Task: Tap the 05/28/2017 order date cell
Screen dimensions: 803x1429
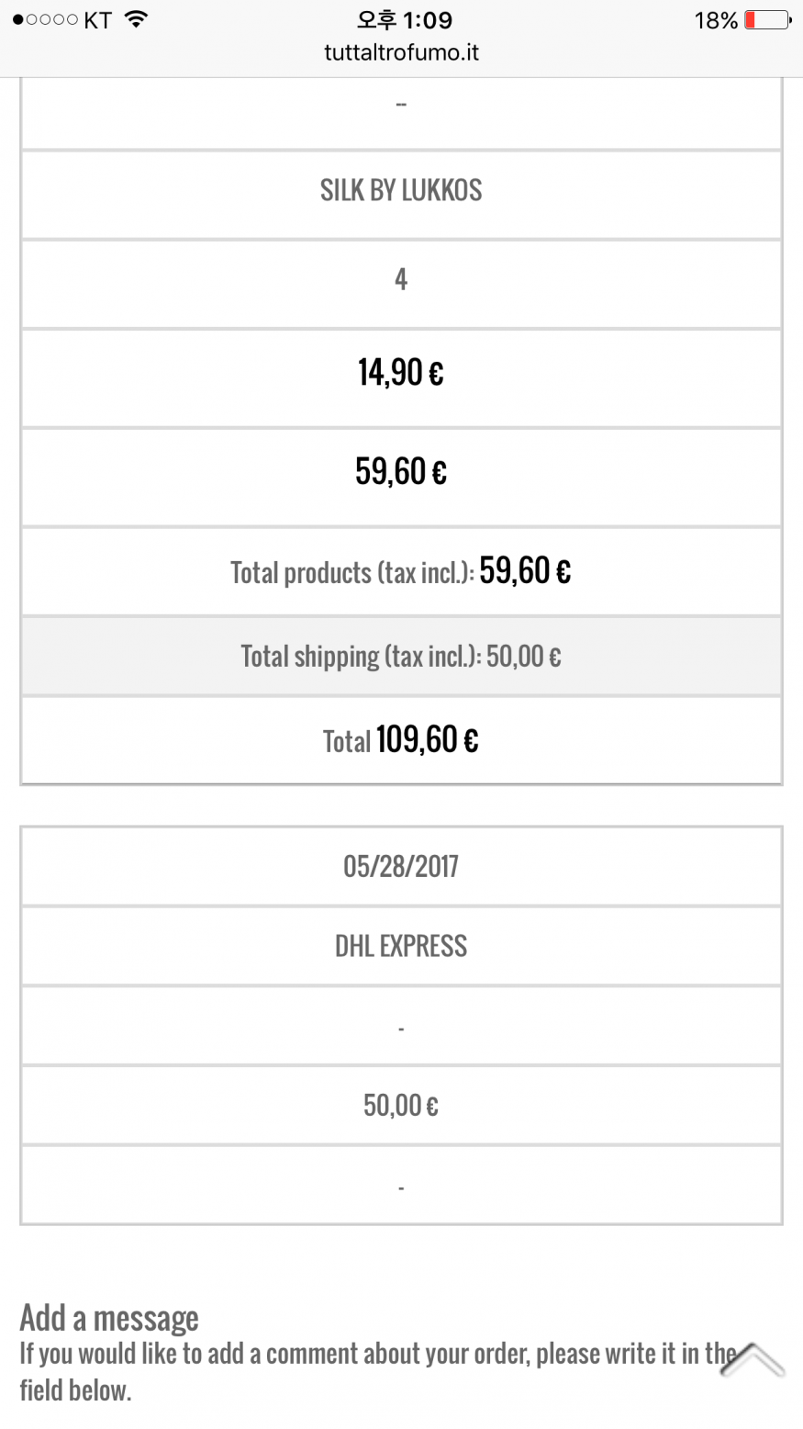Action: point(401,866)
